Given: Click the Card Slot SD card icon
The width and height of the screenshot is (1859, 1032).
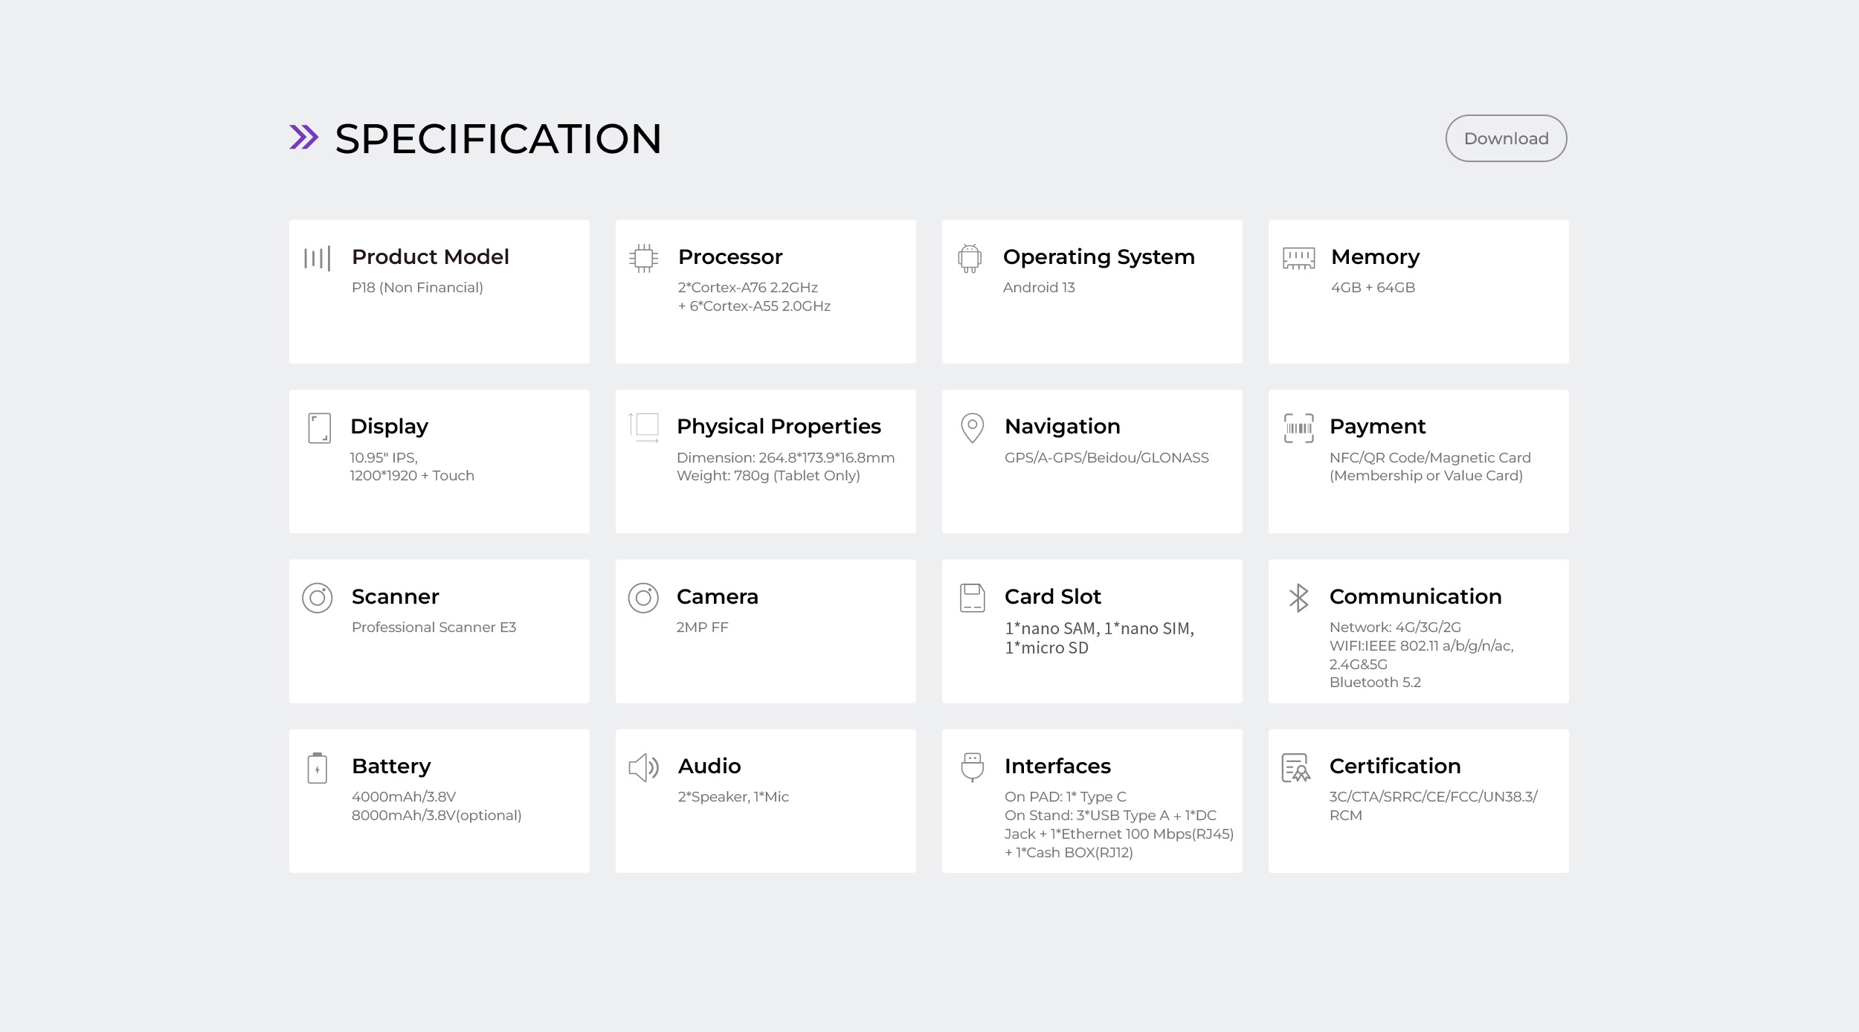Looking at the screenshot, I should (972, 598).
